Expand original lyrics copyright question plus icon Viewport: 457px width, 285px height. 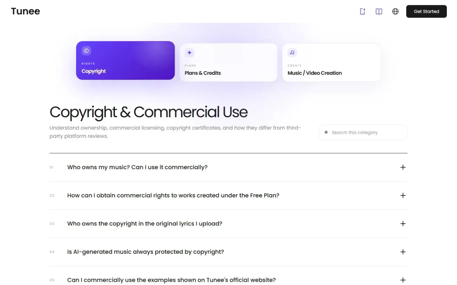tap(403, 224)
